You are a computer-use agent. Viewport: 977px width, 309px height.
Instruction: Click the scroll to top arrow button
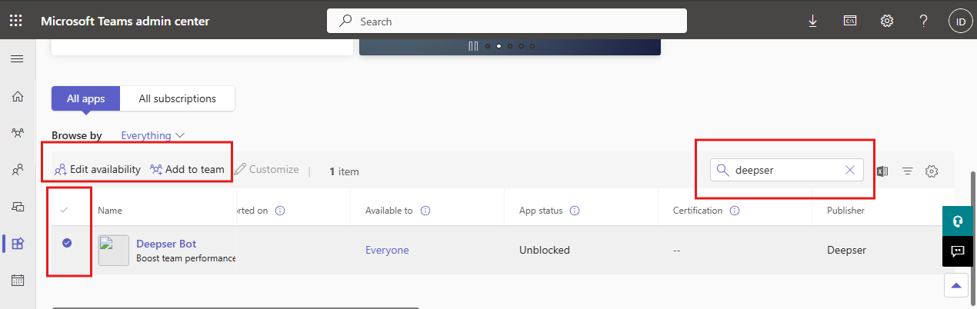pos(956,285)
